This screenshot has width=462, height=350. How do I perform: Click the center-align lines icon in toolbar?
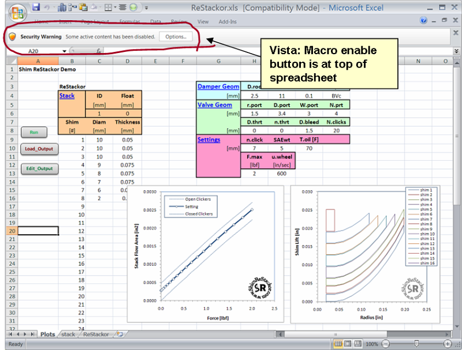tap(122, 7)
